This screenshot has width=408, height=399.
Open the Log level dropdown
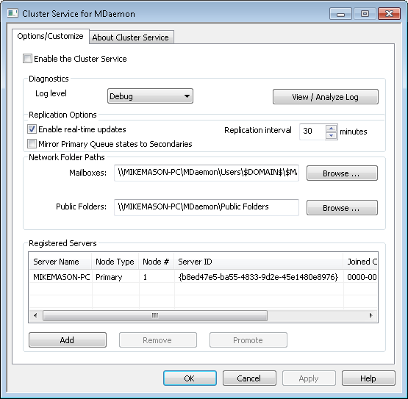(x=150, y=96)
